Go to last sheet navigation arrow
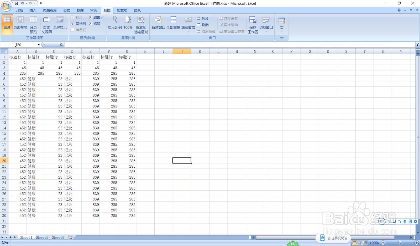The height and width of the screenshot is (246, 420). [x=15, y=237]
